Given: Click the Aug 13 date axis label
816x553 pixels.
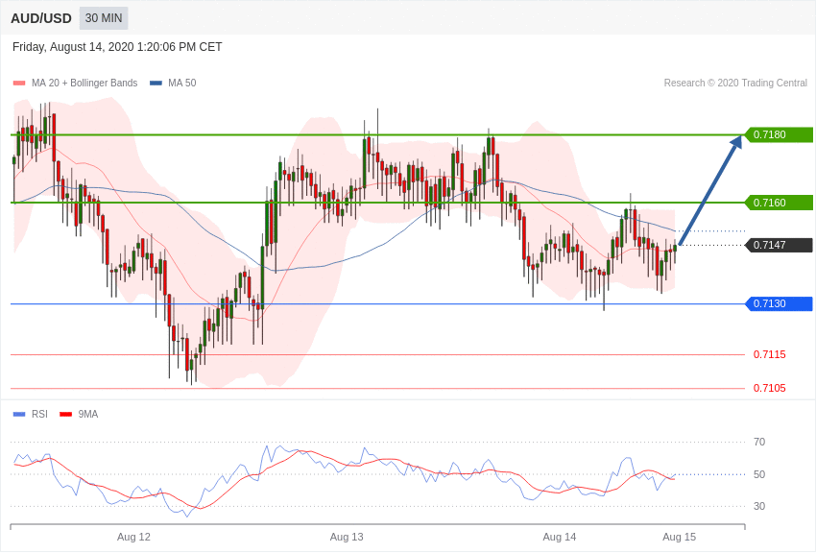Looking at the screenshot, I should pyautogui.click(x=347, y=537).
